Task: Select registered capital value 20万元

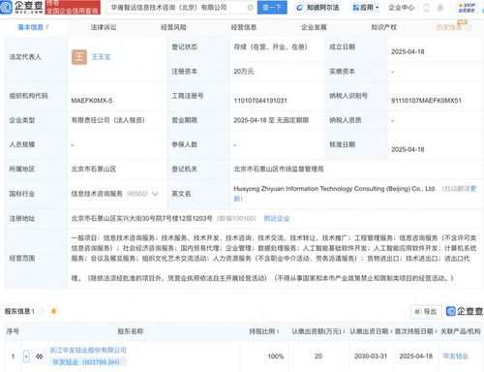Action: coord(244,72)
